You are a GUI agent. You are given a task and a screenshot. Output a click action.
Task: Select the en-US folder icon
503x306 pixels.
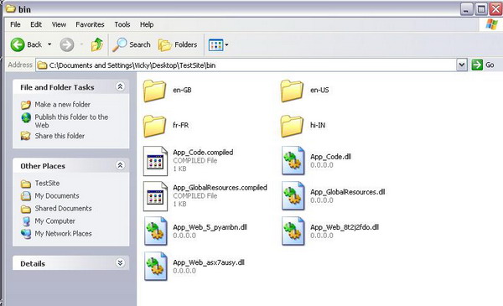[292, 91]
